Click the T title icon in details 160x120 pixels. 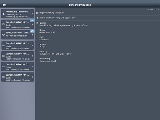pyautogui.click(x=37, y=18)
